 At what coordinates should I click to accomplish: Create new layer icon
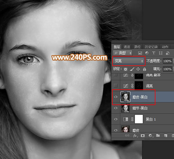point(166,135)
